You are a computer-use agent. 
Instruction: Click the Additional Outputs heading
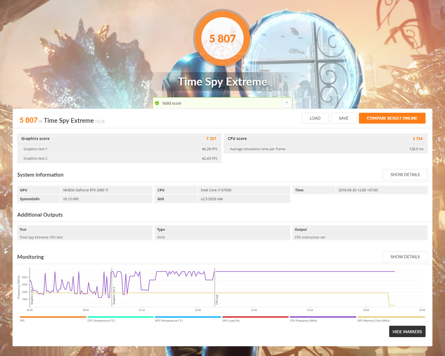tap(40, 215)
